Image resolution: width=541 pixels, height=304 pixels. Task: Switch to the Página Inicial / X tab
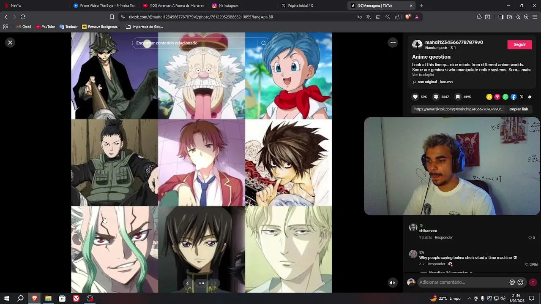313,5
